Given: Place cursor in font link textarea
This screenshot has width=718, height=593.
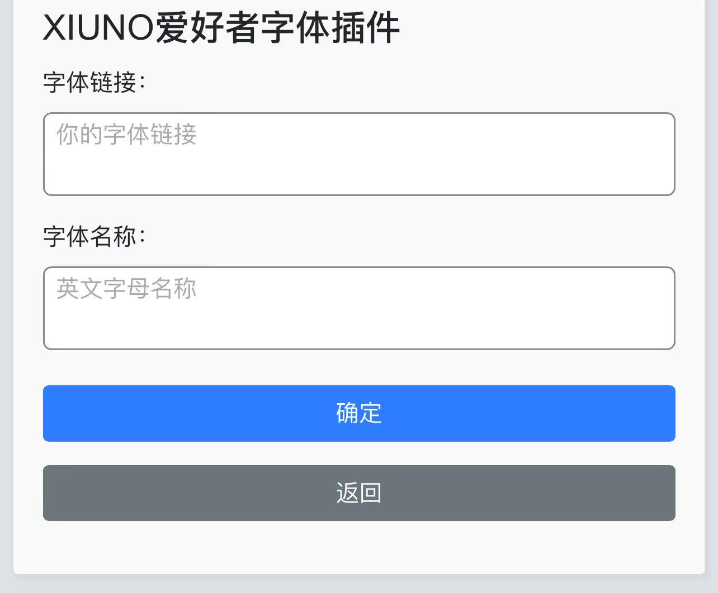Looking at the screenshot, I should click(x=359, y=154).
